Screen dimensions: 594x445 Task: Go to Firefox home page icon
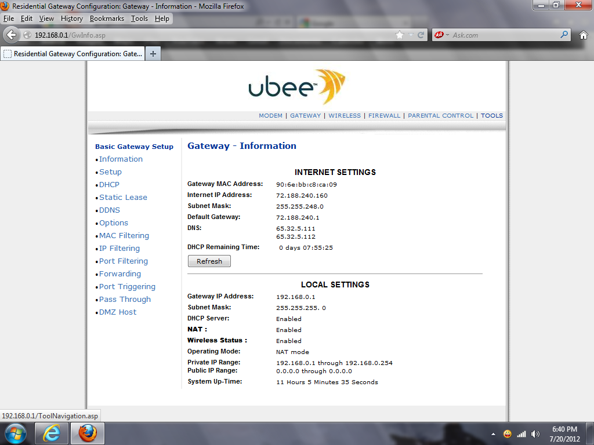(x=584, y=35)
